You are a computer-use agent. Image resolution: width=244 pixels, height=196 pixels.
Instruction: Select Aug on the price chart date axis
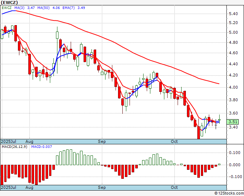point(29,141)
